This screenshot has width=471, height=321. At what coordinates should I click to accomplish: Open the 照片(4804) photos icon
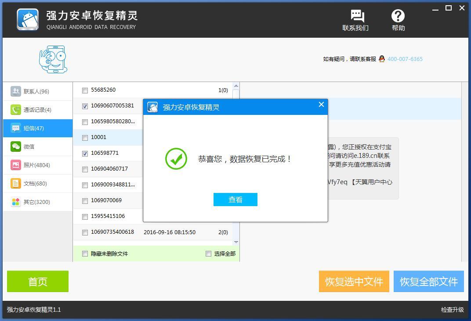16,165
